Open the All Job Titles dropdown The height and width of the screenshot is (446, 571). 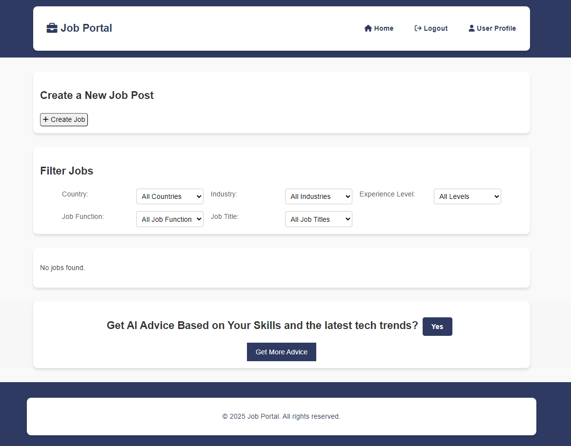(318, 219)
